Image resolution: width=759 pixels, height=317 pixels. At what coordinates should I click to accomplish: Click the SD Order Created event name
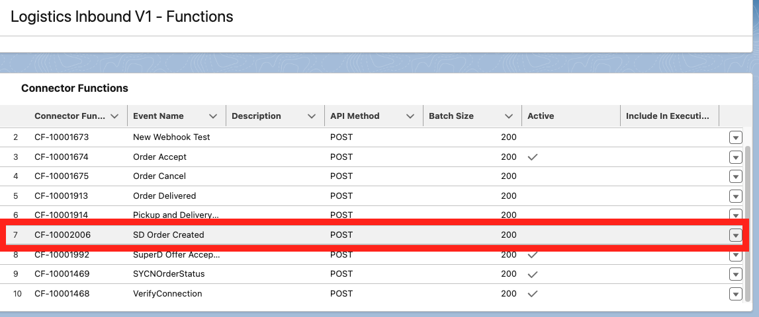click(169, 235)
